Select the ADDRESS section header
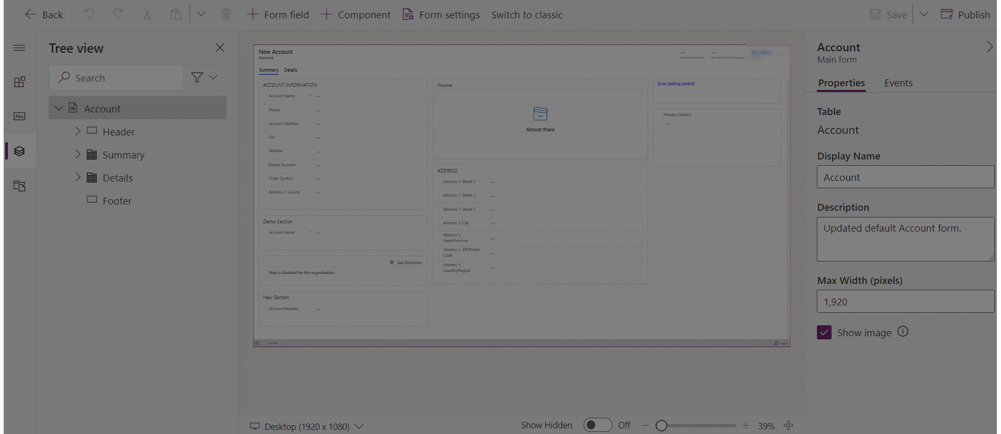1001x434 pixels. (x=447, y=170)
